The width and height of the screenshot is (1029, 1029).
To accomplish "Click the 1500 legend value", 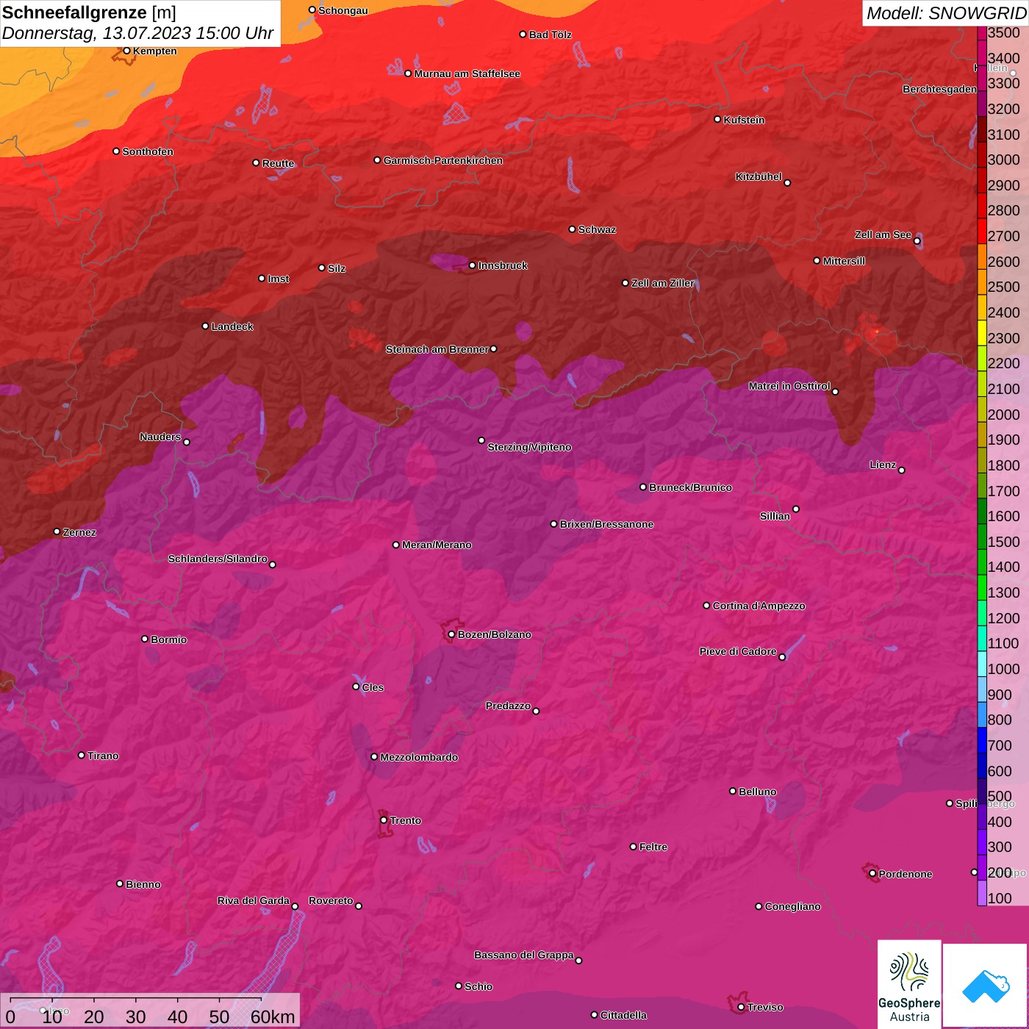I will point(1003,542).
